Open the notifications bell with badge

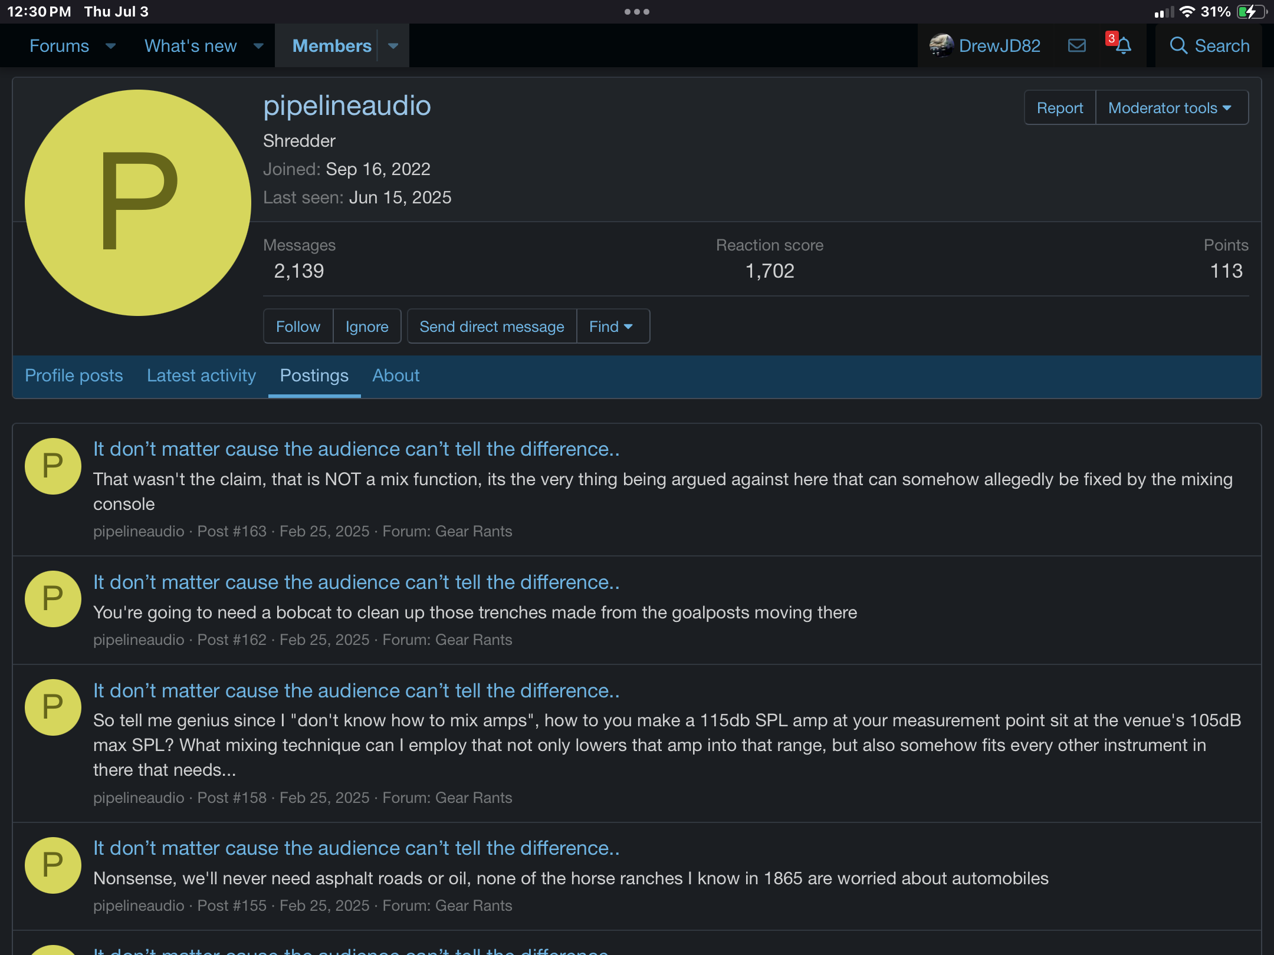(1122, 45)
